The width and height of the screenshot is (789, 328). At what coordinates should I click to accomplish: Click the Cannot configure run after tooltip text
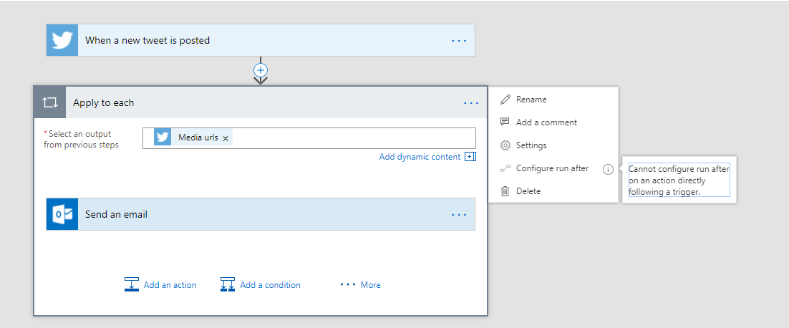pyautogui.click(x=679, y=180)
